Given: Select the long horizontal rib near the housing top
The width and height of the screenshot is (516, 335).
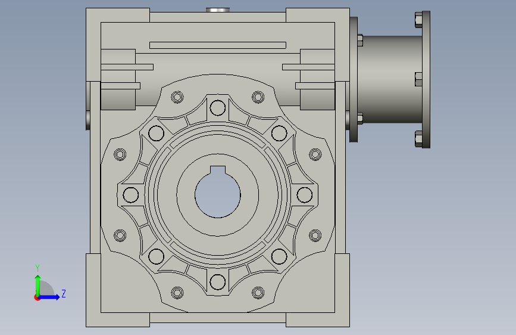Looking at the screenshot, I should [217, 45].
